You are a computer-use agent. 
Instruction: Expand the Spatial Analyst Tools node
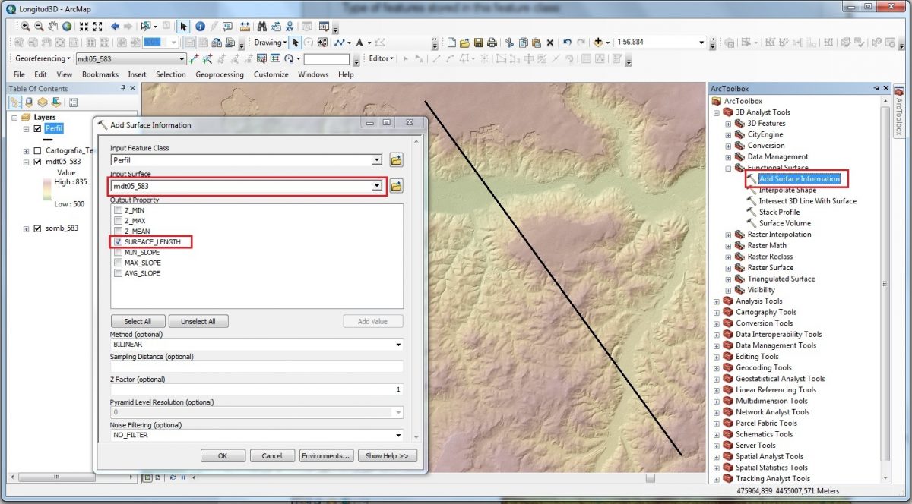click(x=717, y=456)
